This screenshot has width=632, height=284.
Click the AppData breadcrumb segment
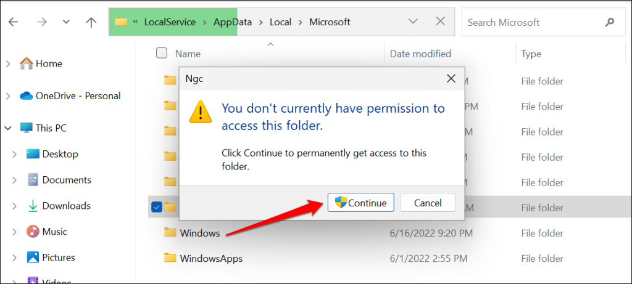point(232,22)
